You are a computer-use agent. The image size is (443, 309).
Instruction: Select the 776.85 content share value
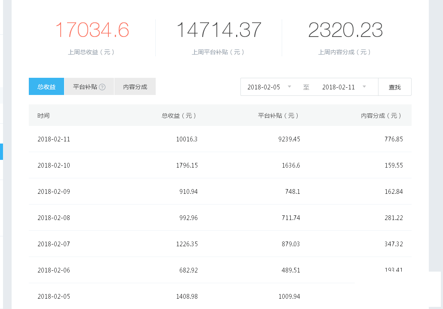click(394, 139)
